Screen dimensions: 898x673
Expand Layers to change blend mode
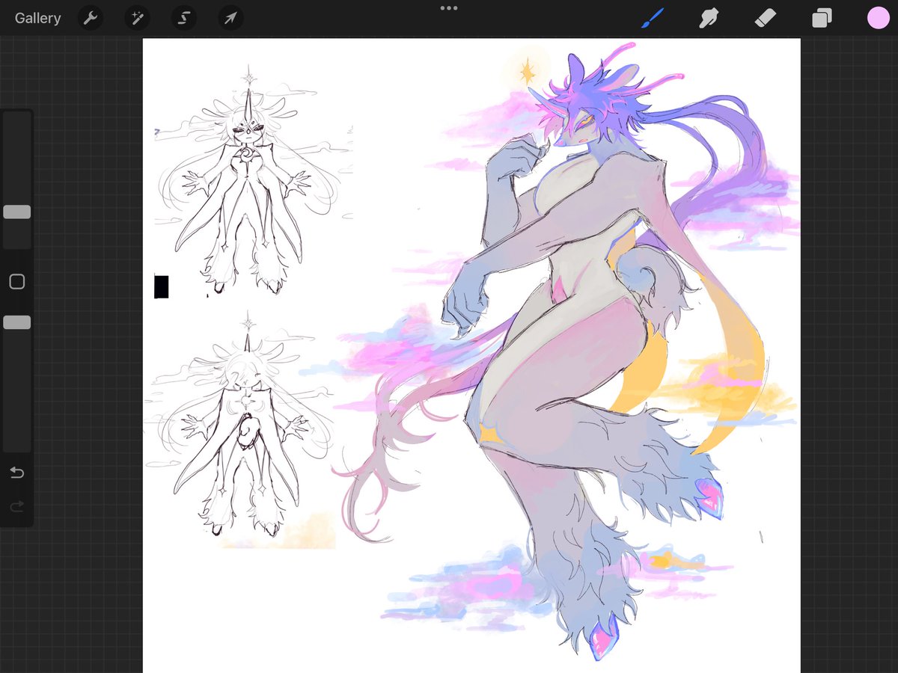tap(821, 17)
